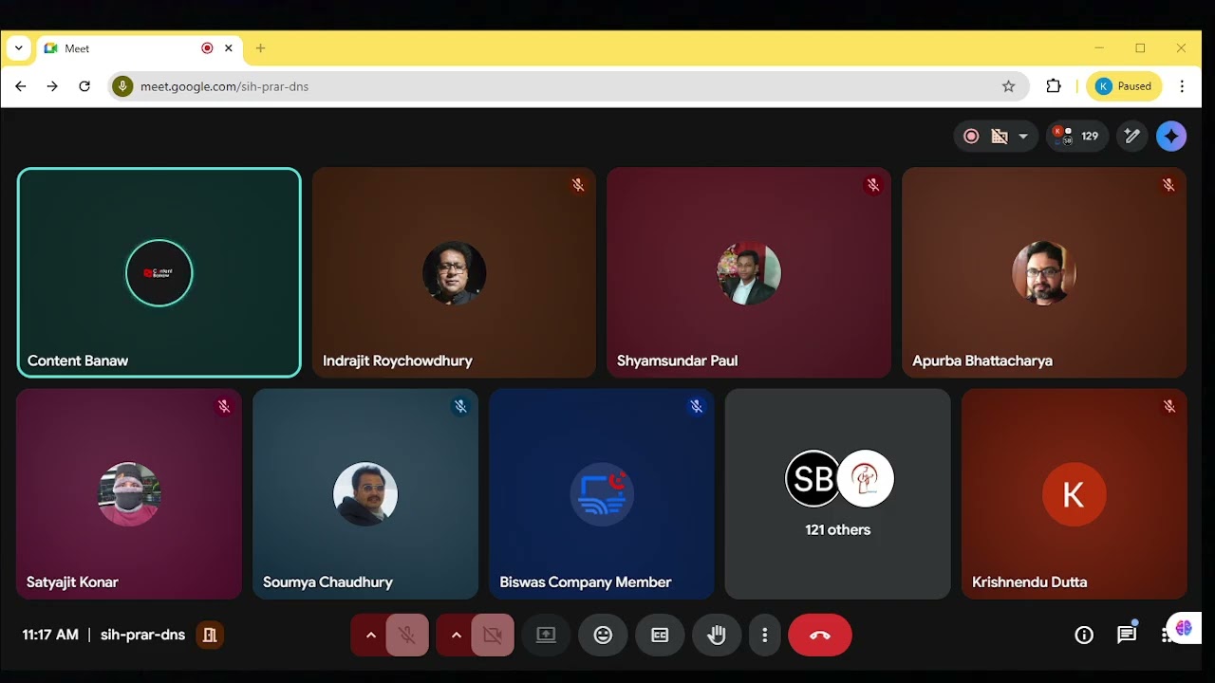This screenshot has width=1215, height=683.
Task: Select Biswas Company Member tile
Action: click(x=602, y=494)
